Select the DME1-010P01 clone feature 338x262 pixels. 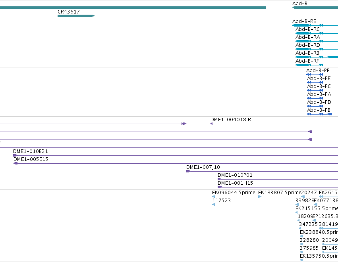(278, 180)
